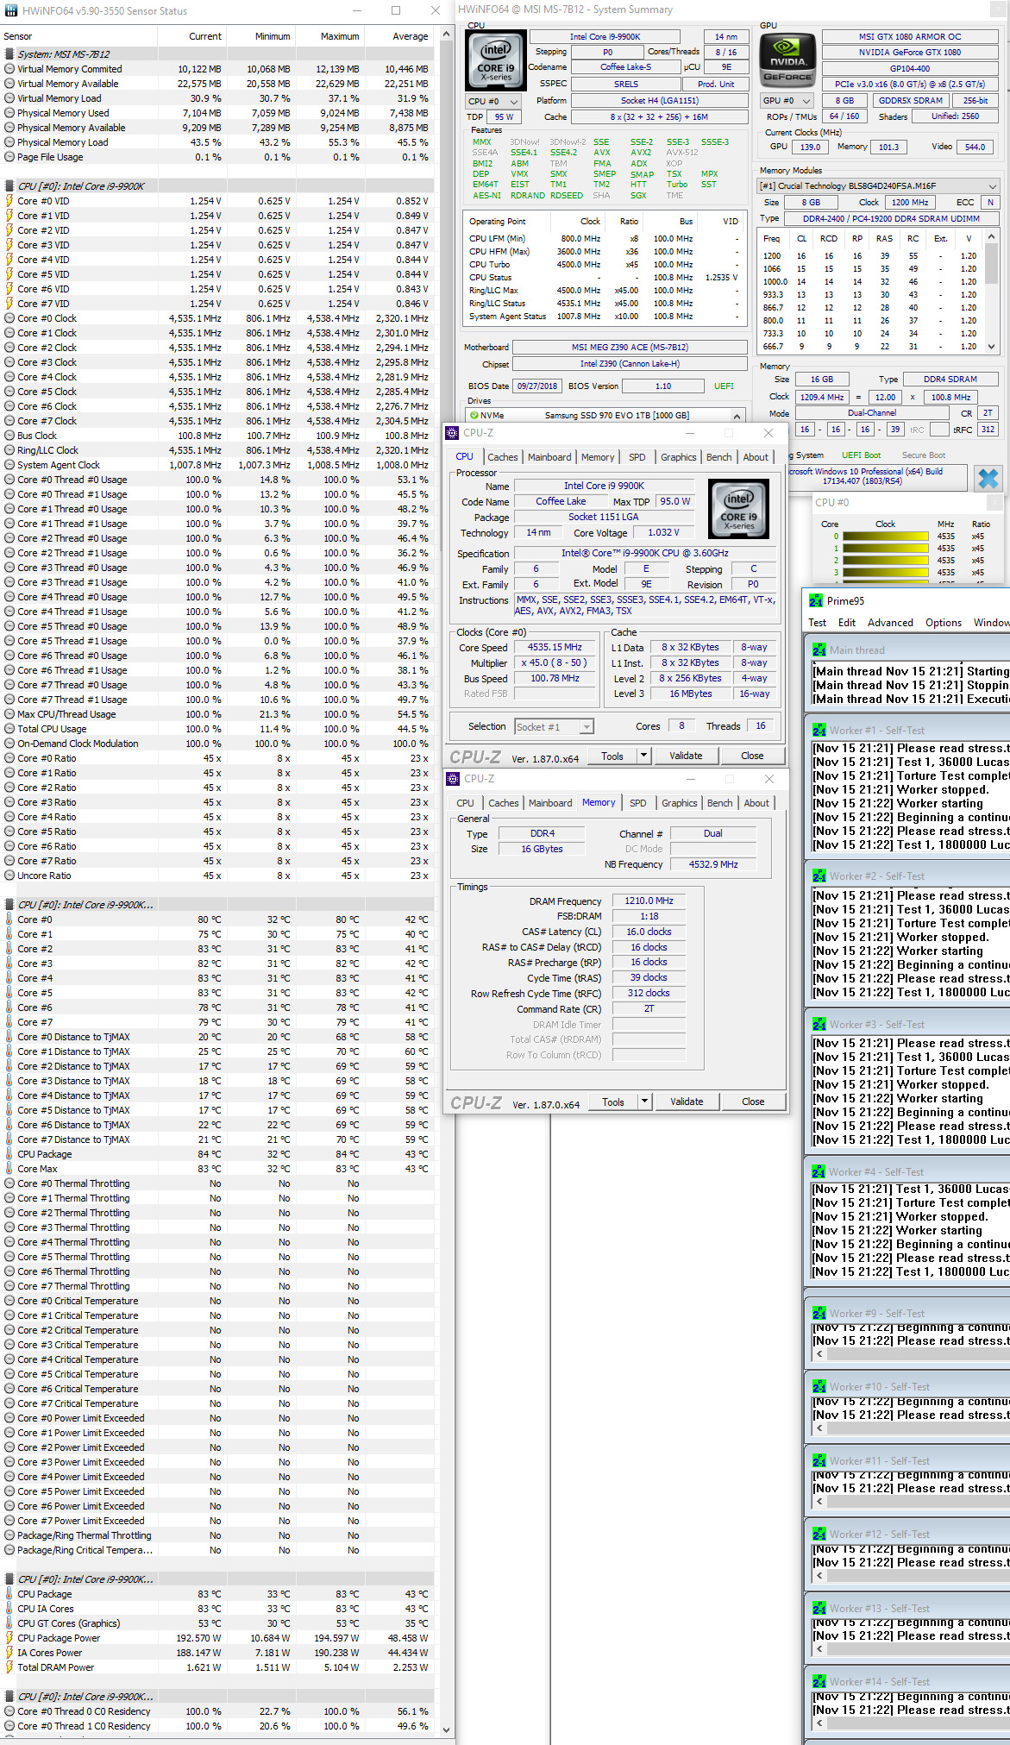
Task: Click Validate in the top CPU-Z window
Action: 686,756
